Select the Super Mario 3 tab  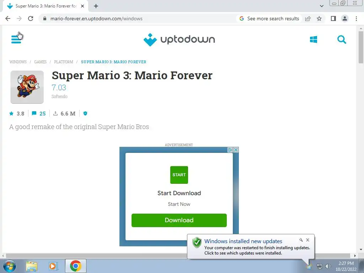46,6
